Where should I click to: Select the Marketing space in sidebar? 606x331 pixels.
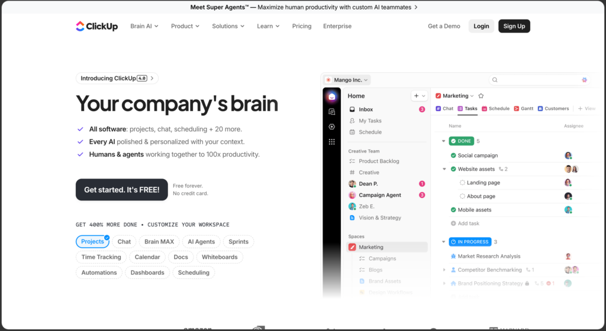(386, 247)
